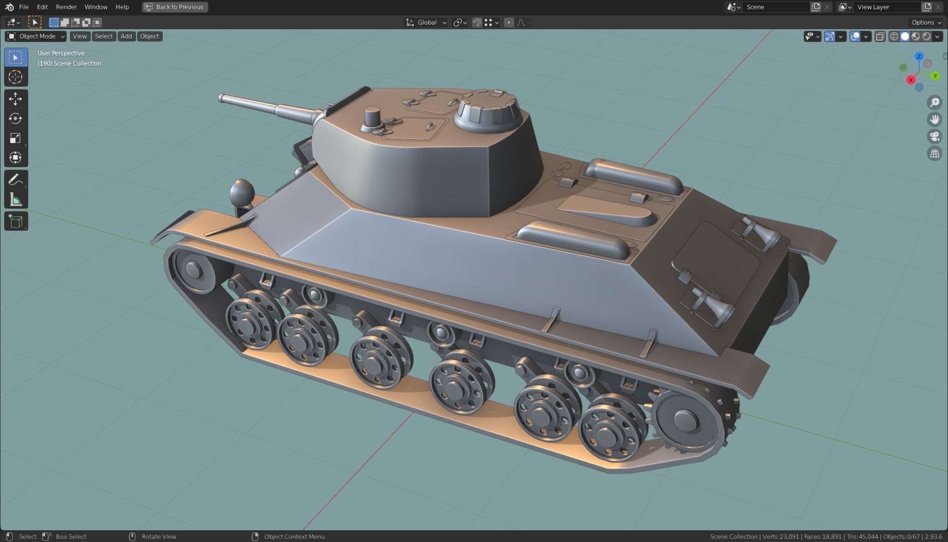Screen dimensions: 948x542
Task: Open the Help menu
Action: tap(122, 7)
